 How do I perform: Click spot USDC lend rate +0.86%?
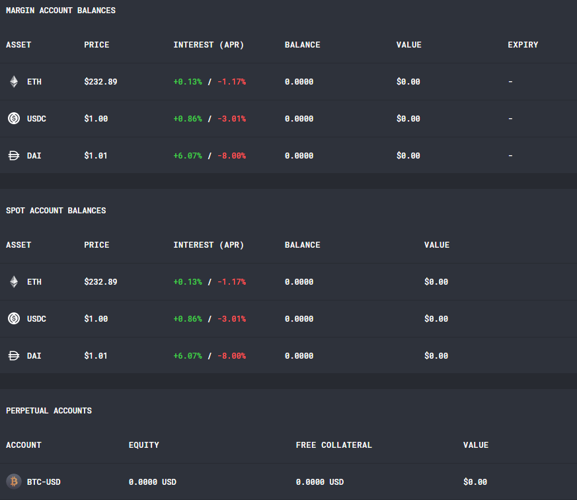[x=188, y=318]
